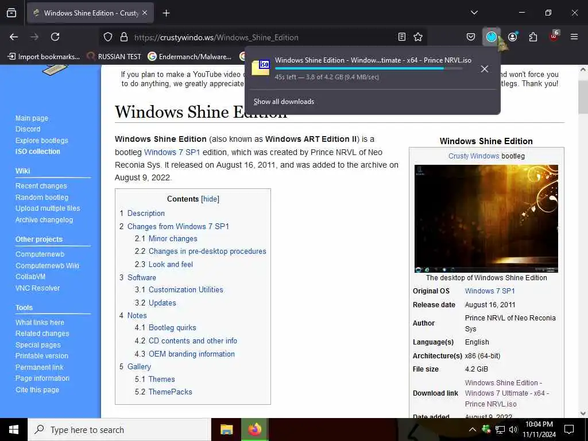
Task: Open the downloading ISO file entry
Action: pos(362,69)
